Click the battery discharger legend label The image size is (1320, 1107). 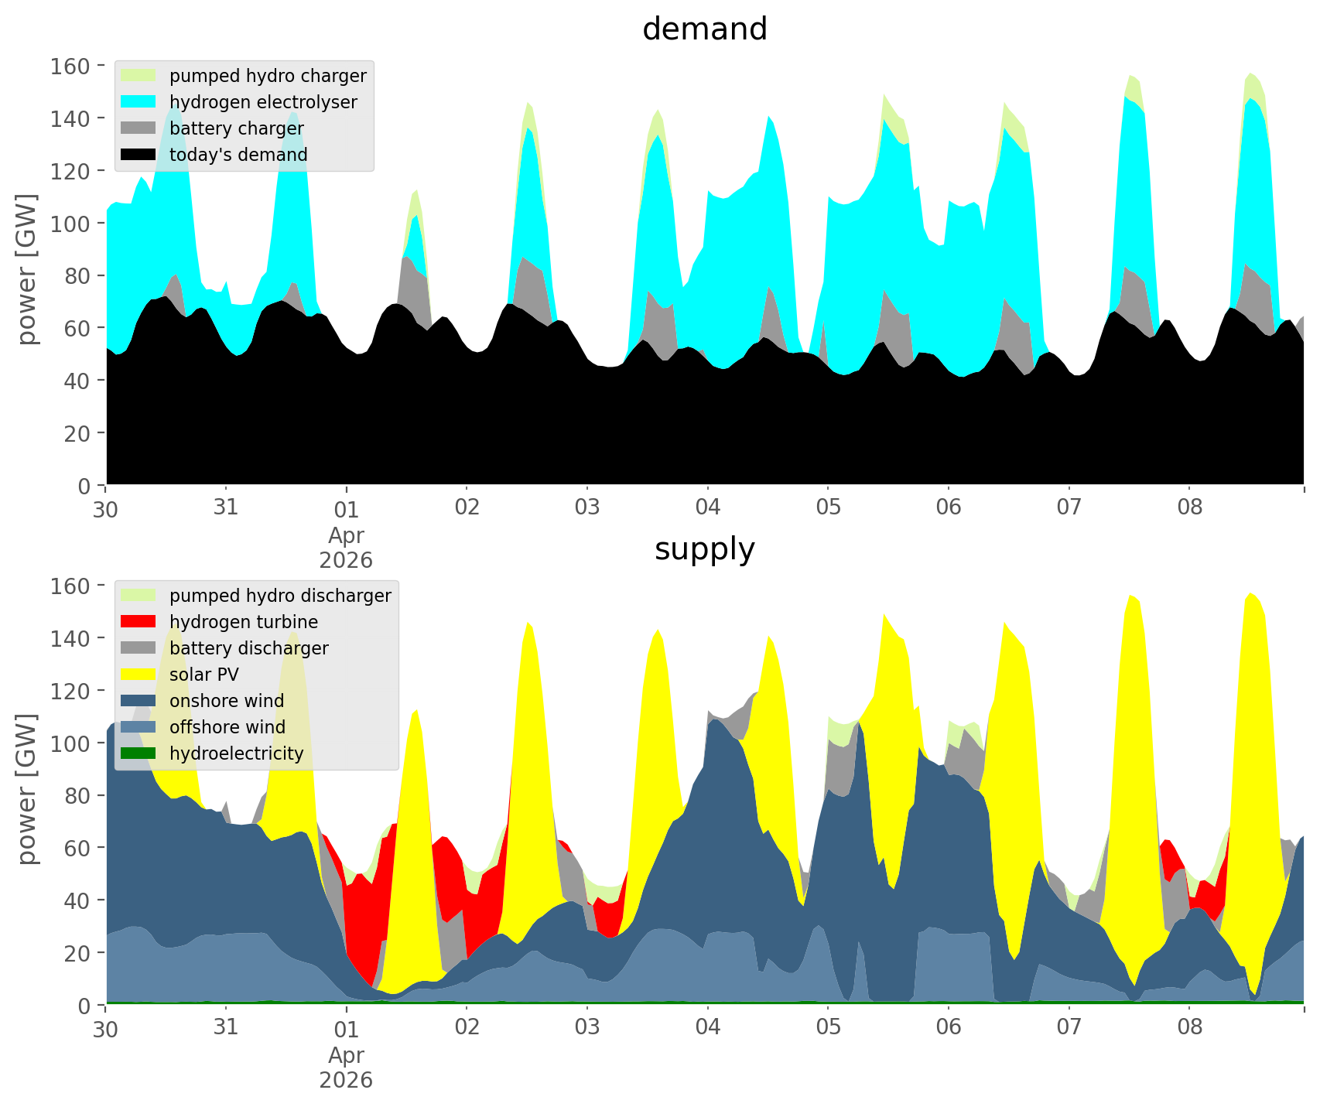[x=248, y=648]
